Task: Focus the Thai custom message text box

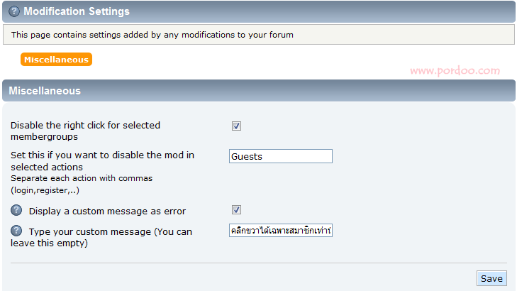Action: pyautogui.click(x=281, y=230)
